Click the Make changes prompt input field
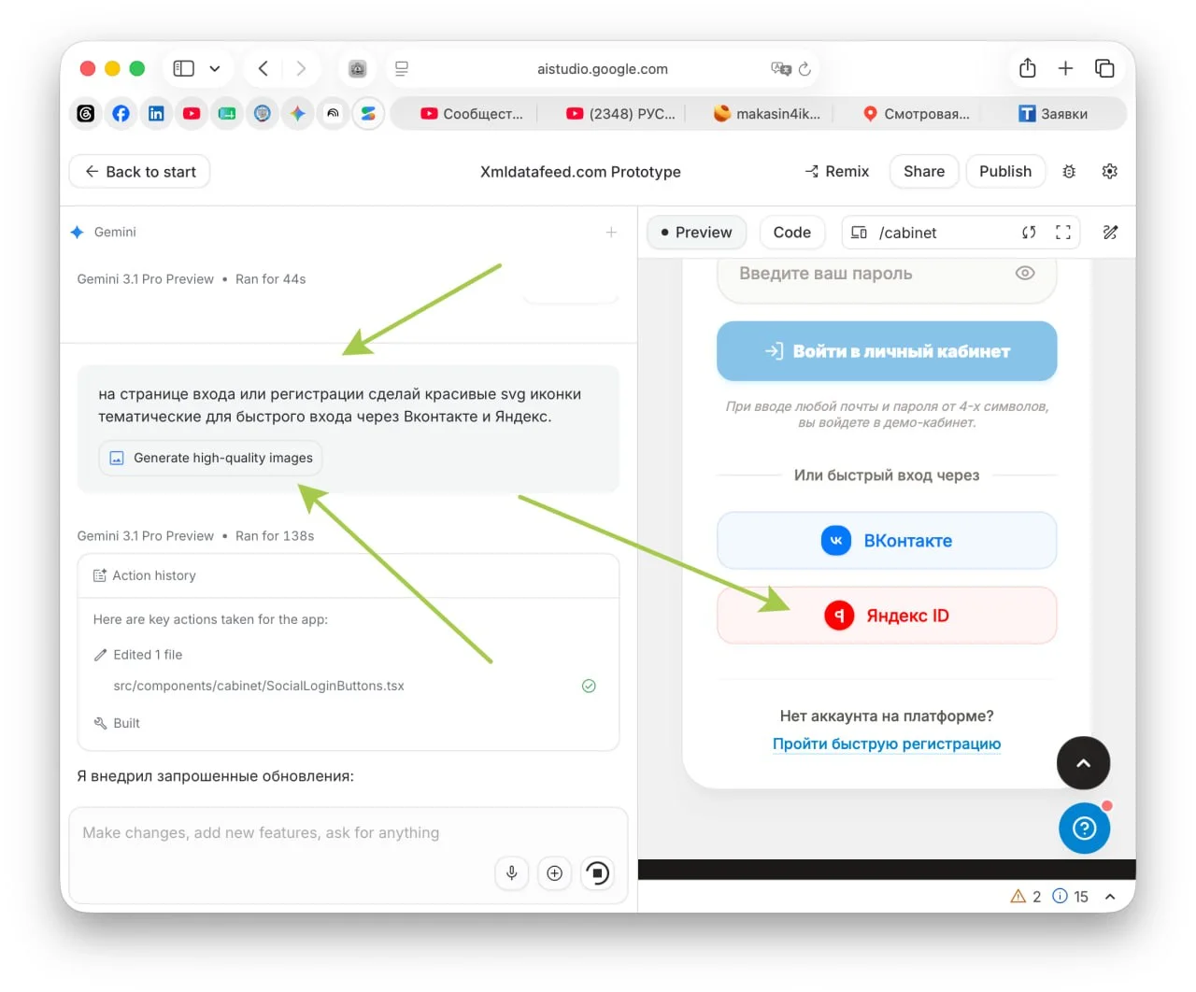 [348, 832]
